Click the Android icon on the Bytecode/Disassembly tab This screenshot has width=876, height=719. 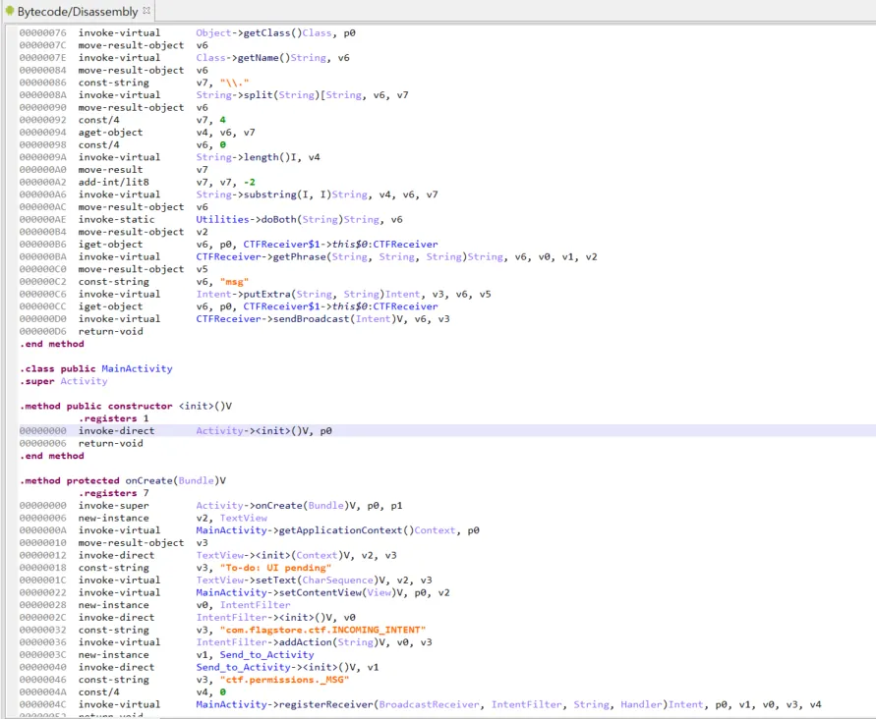pos(10,11)
